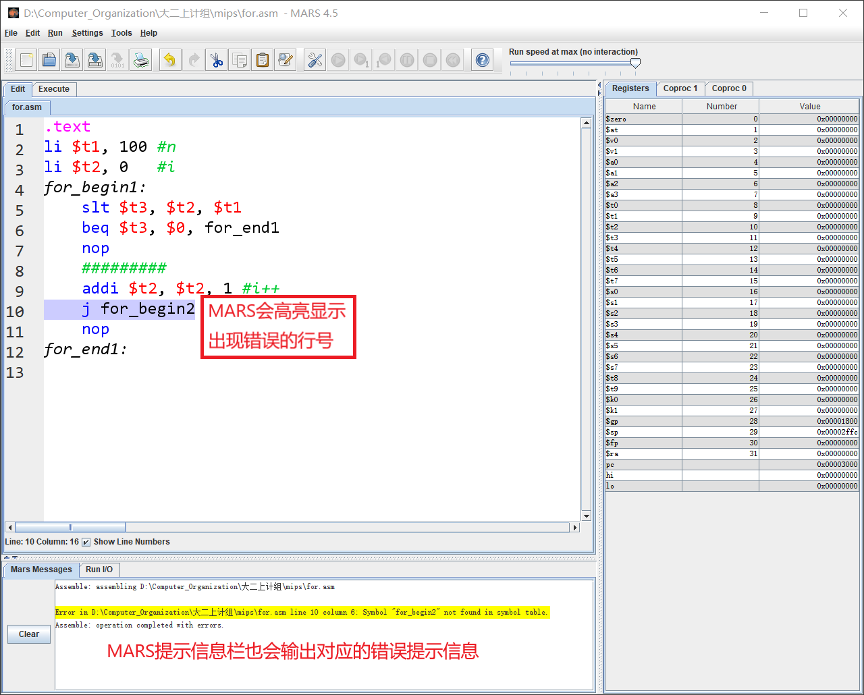Select the pc register row
This screenshot has width=864, height=695.
coord(732,464)
